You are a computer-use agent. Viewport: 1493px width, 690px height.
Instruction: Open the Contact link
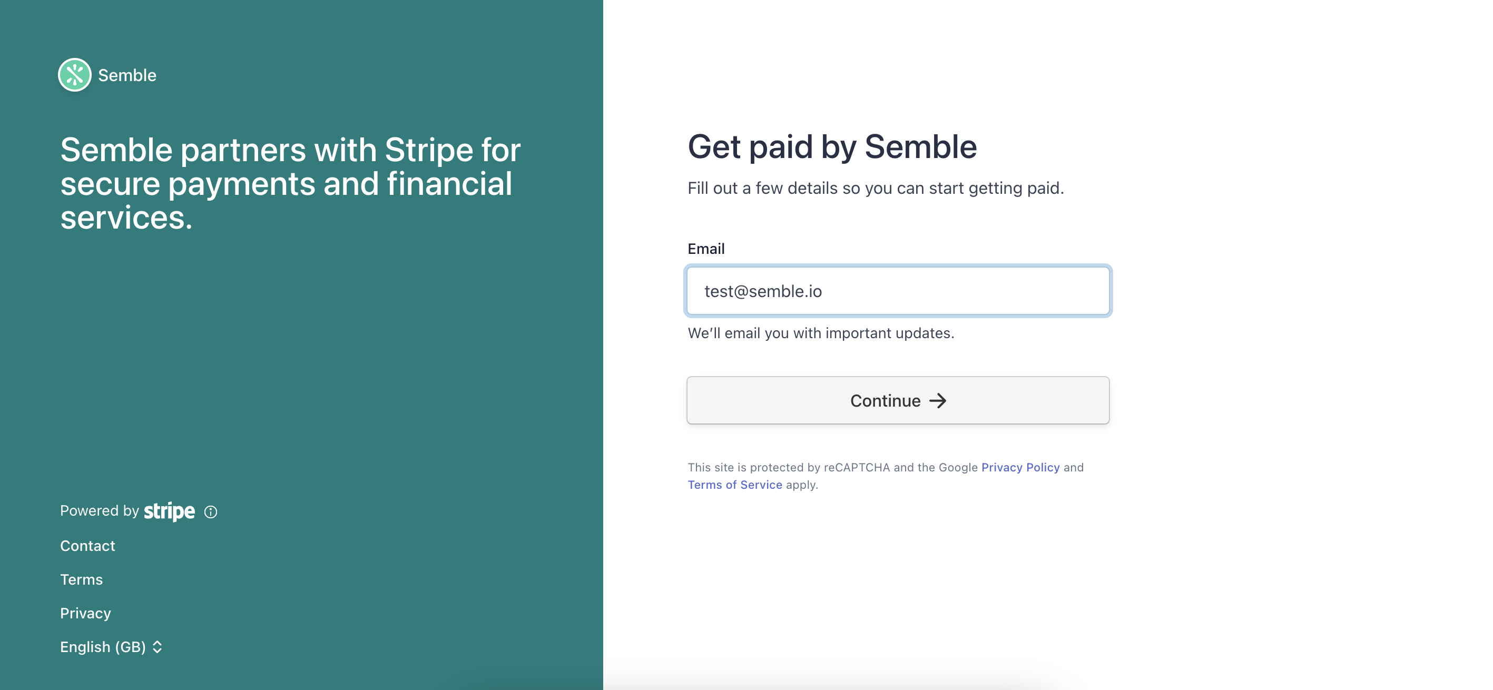click(87, 546)
